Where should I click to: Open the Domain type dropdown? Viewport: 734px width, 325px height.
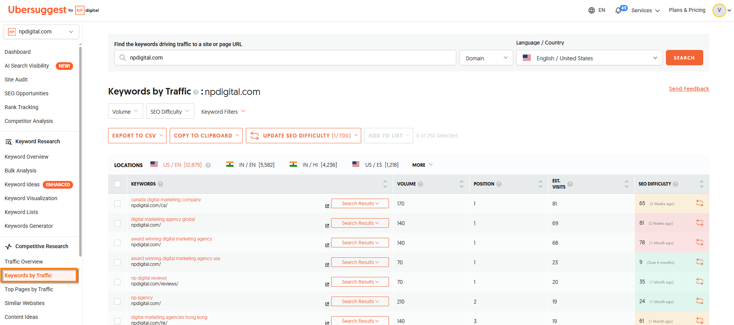click(486, 58)
